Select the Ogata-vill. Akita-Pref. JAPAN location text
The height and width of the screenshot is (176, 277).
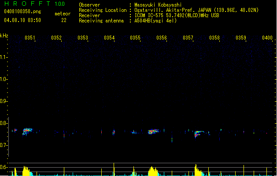point(196,10)
